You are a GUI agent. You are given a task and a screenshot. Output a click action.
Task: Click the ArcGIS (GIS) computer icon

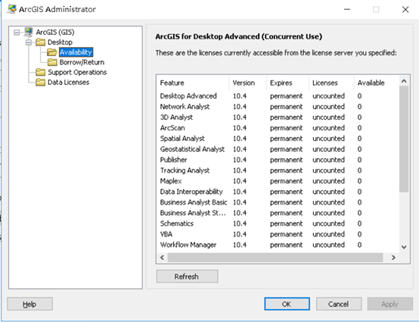tap(28, 32)
